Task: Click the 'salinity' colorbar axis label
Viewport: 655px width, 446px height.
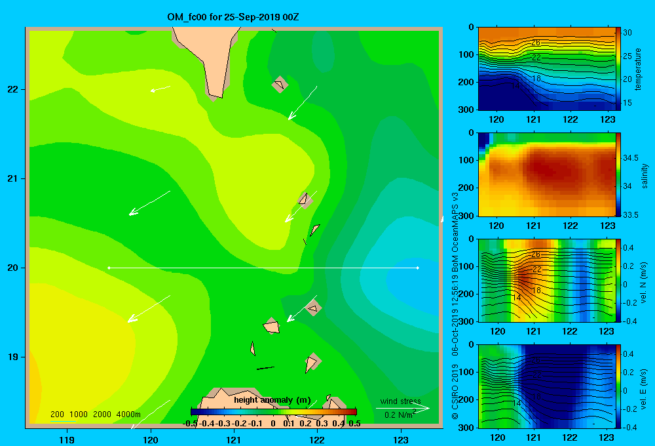Action: tap(645, 176)
